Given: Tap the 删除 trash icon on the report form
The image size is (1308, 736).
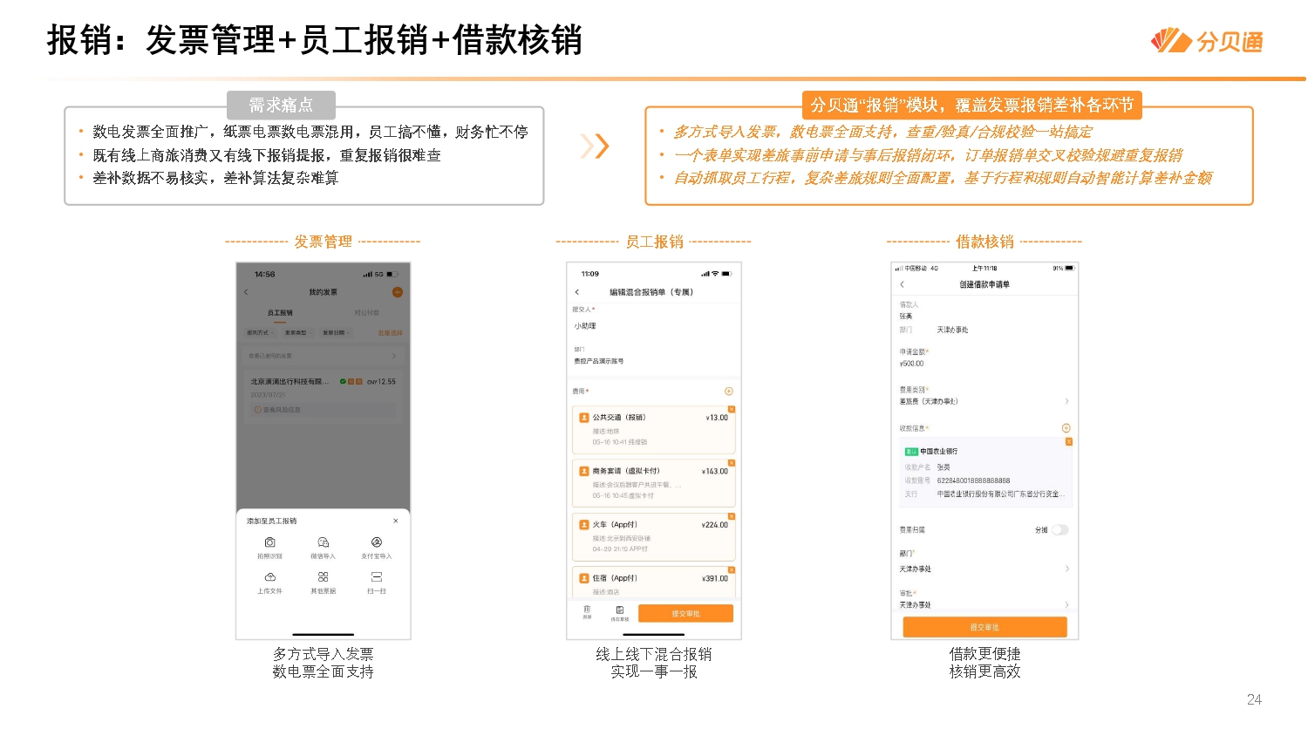Looking at the screenshot, I should [x=587, y=610].
